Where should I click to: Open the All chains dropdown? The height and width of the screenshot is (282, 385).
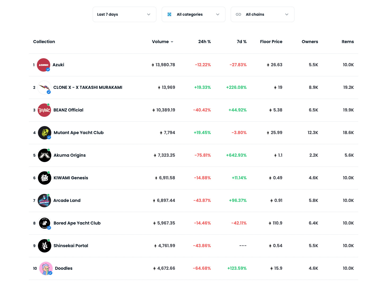tap(263, 14)
